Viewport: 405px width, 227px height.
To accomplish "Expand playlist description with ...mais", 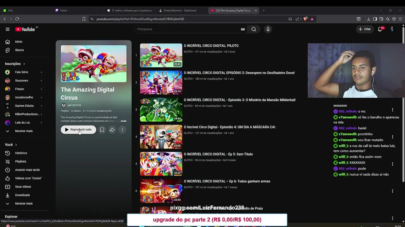I will (x=122, y=121).
